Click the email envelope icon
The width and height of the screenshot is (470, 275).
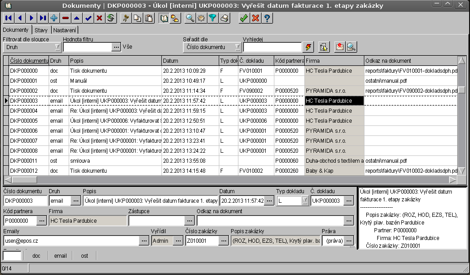click(339, 47)
